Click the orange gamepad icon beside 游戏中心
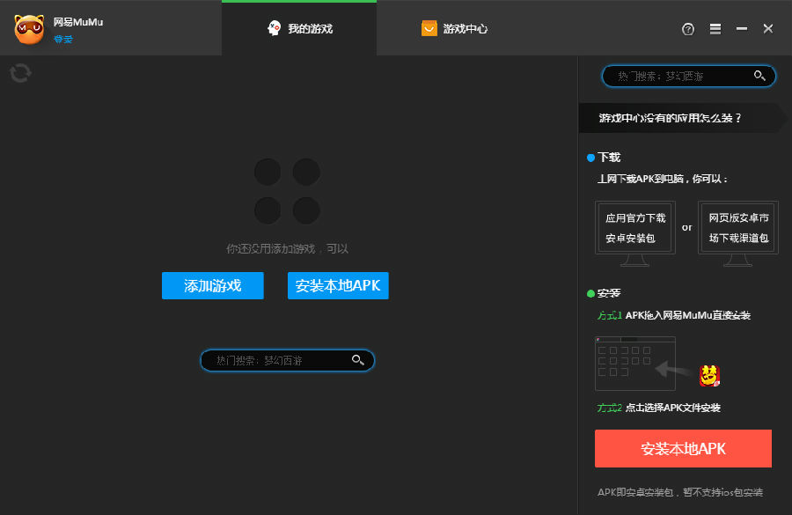Image resolution: width=792 pixels, height=515 pixels. point(429,27)
